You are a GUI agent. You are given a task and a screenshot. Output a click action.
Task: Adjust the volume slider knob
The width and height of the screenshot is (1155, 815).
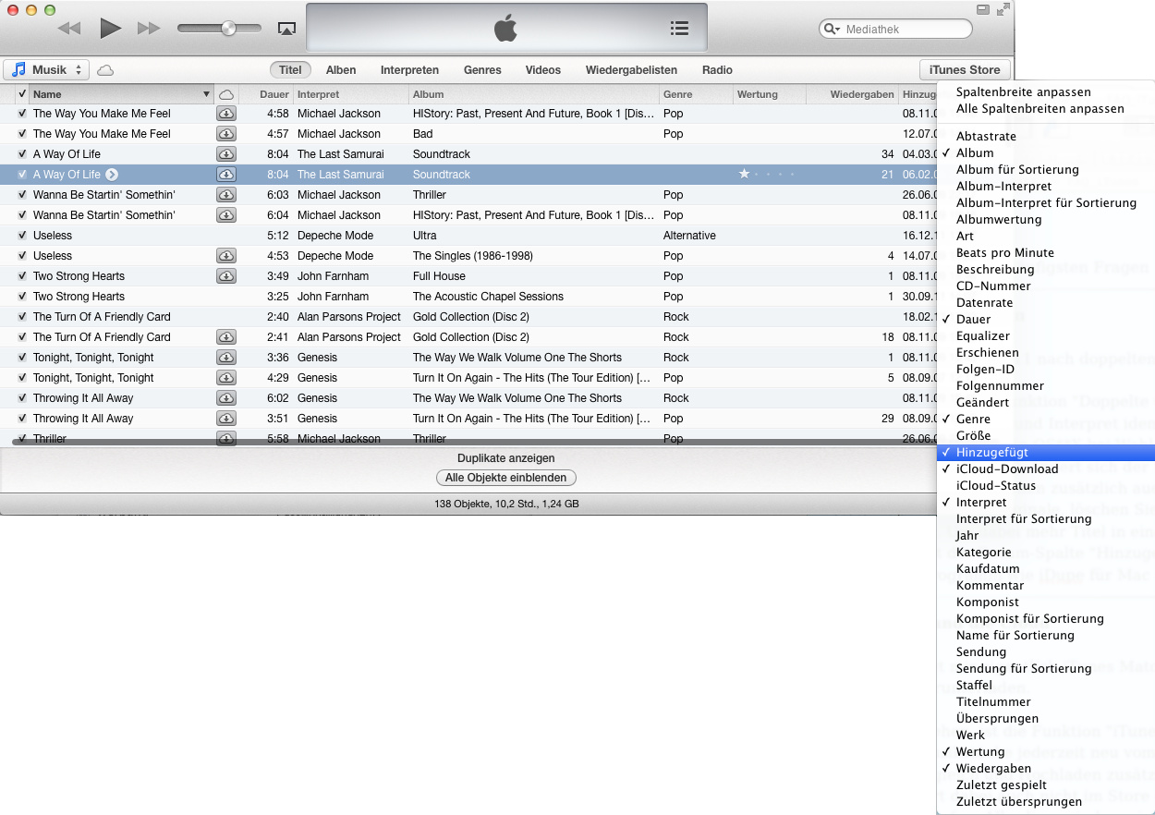tap(227, 29)
